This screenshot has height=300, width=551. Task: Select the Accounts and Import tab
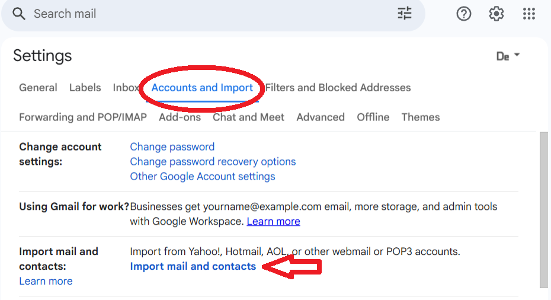(202, 88)
